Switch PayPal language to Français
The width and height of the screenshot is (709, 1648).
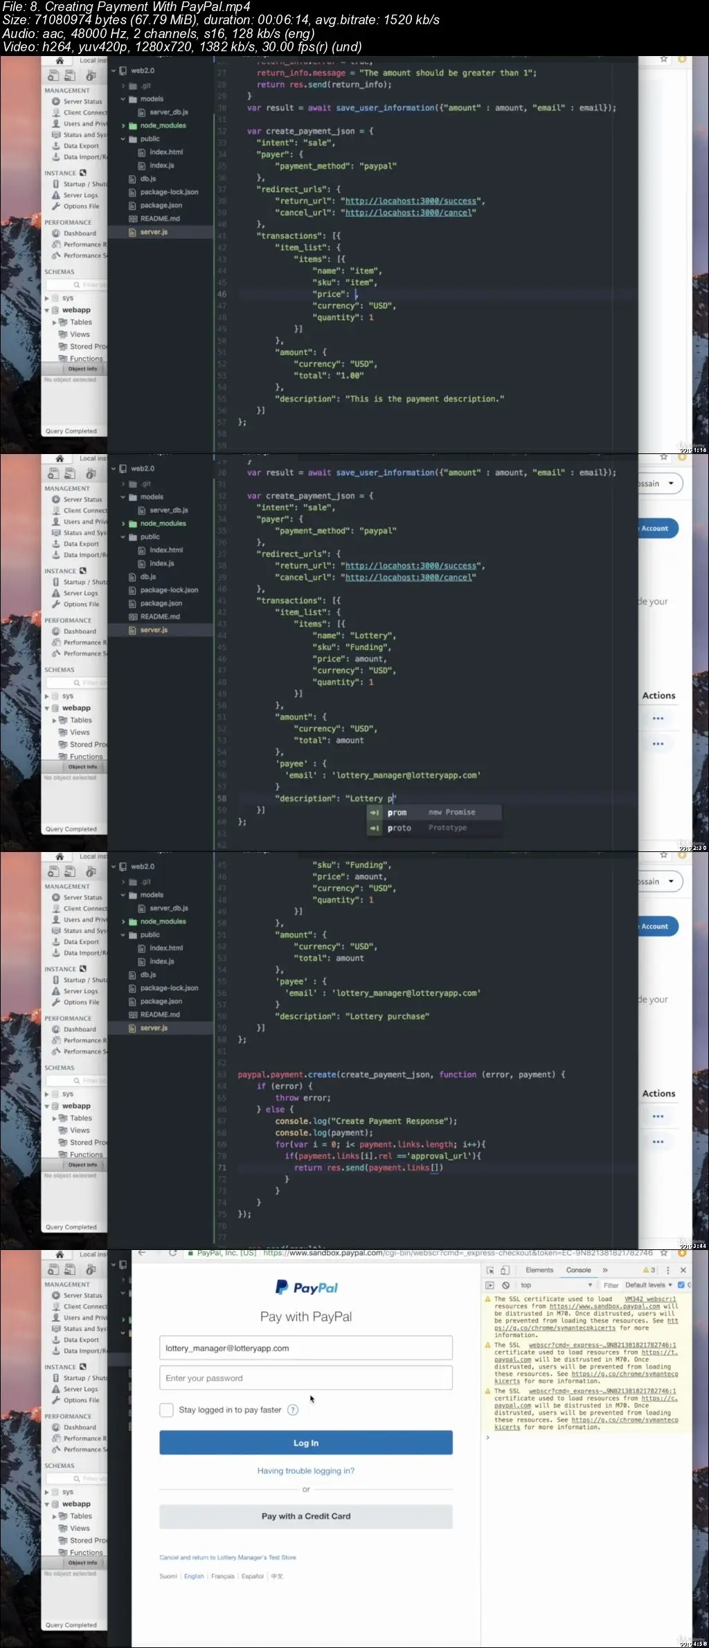[x=223, y=1576]
